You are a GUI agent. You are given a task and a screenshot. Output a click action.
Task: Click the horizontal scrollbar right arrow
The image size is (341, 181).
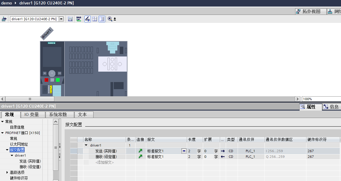pos(298,99)
